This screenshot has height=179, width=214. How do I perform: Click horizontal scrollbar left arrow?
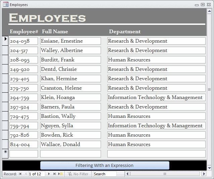pos(127,174)
